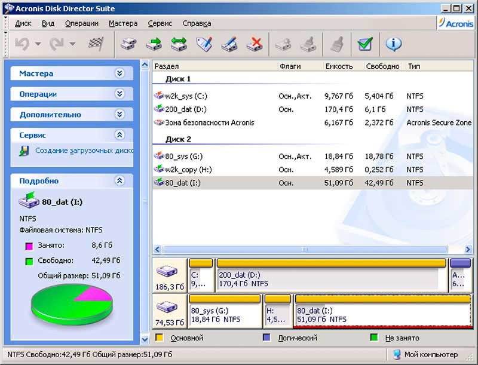The width and height of the screenshot is (478, 365).
Task: Select Acronis zone block in disk map
Action: (461, 275)
